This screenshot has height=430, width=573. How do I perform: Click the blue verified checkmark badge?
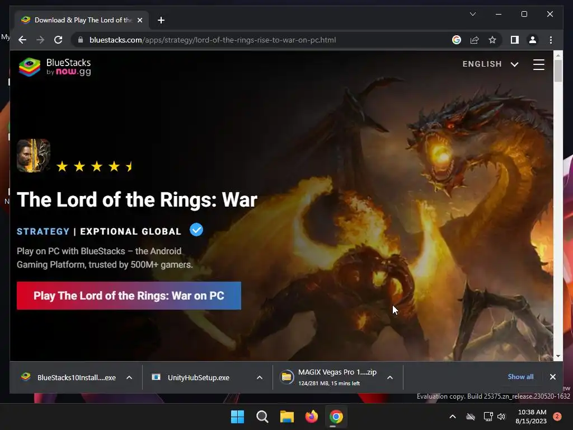(x=196, y=230)
